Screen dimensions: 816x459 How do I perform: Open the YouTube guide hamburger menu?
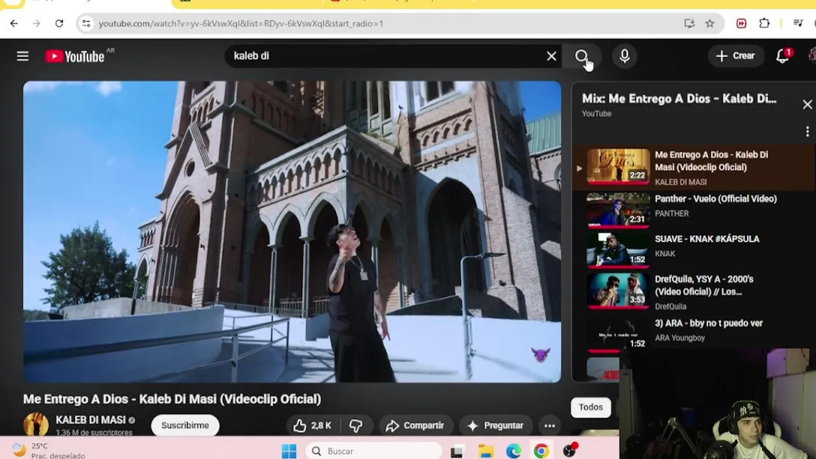[23, 56]
